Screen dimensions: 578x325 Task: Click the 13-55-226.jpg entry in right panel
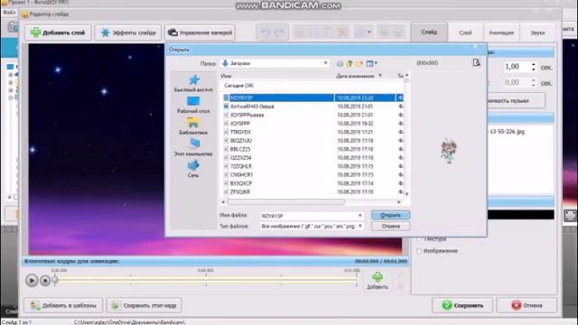507,132
